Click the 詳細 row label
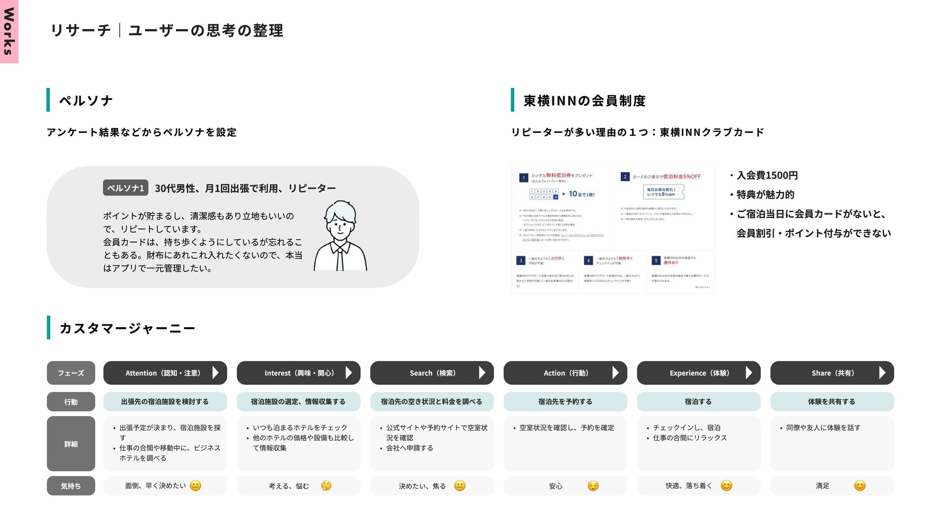 (71, 444)
